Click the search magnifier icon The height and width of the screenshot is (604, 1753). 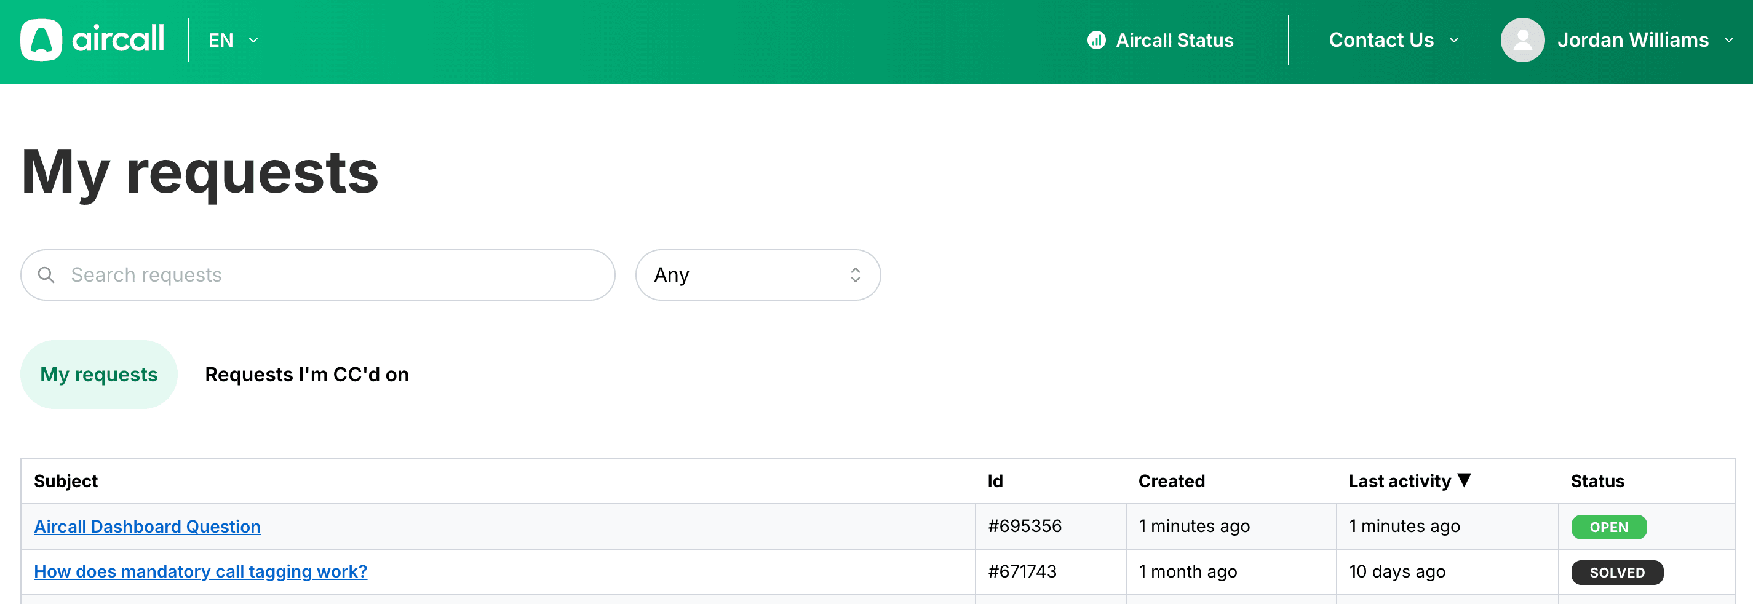(x=46, y=275)
